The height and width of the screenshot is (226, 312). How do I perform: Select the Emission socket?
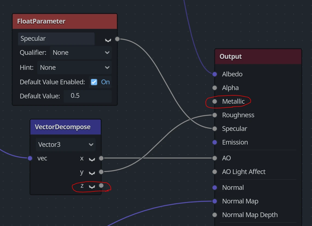coord(214,142)
